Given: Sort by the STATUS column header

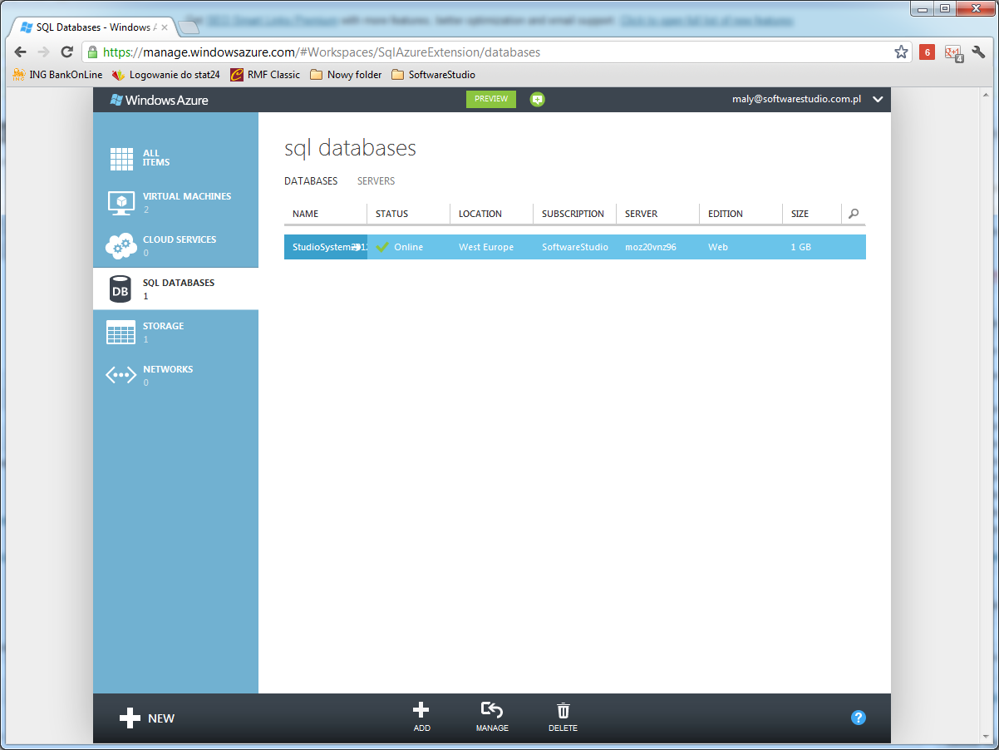Looking at the screenshot, I should pos(392,214).
